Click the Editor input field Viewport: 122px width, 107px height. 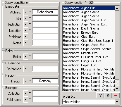click(x=45, y=56)
